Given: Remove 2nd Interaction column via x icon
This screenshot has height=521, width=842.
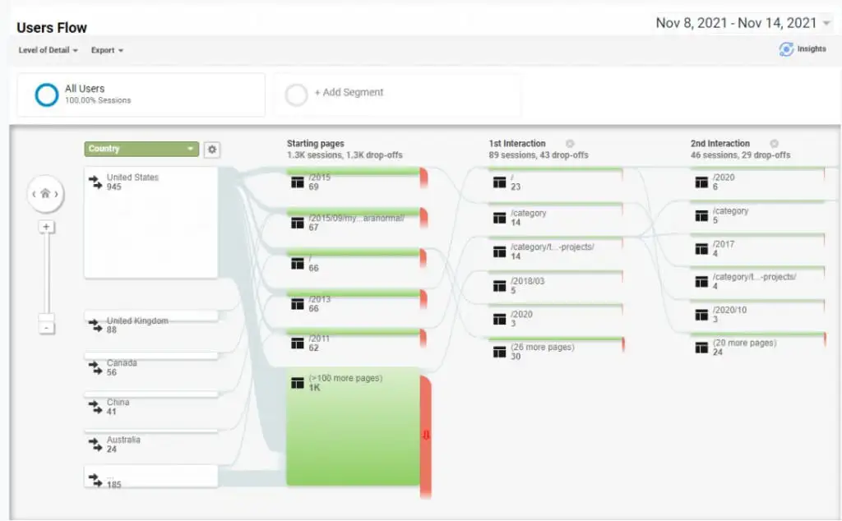Looking at the screenshot, I should (x=775, y=143).
